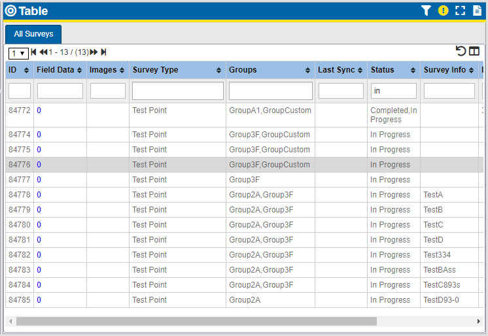Viewport: 488px width, 336px height.
Task: Toggle fullscreen expand icon in header
Action: [461, 10]
